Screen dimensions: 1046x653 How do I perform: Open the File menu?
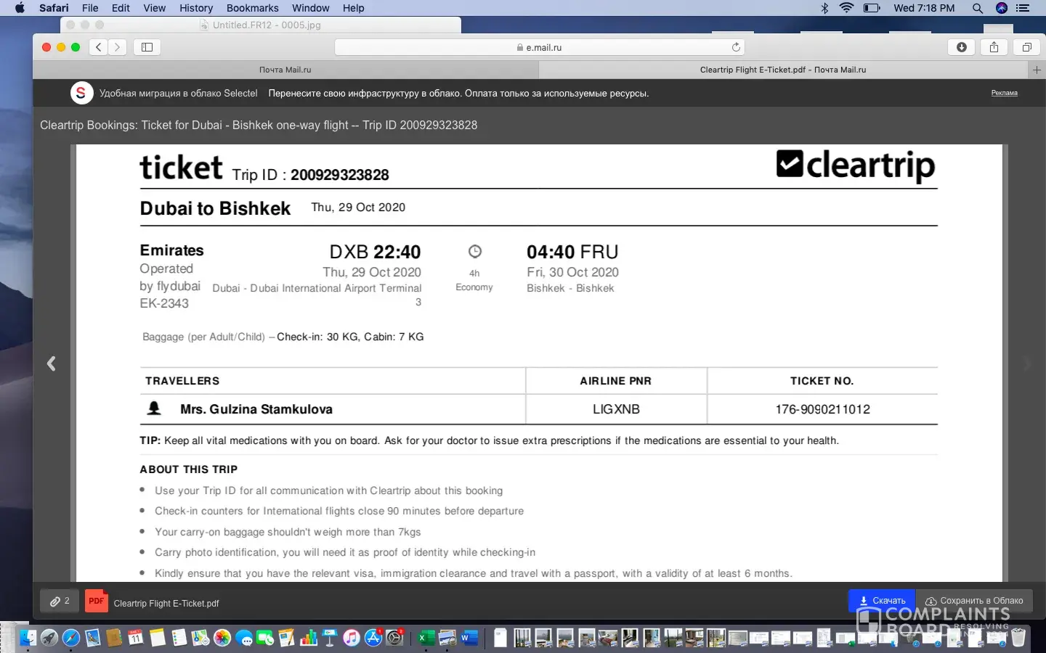[x=90, y=8]
